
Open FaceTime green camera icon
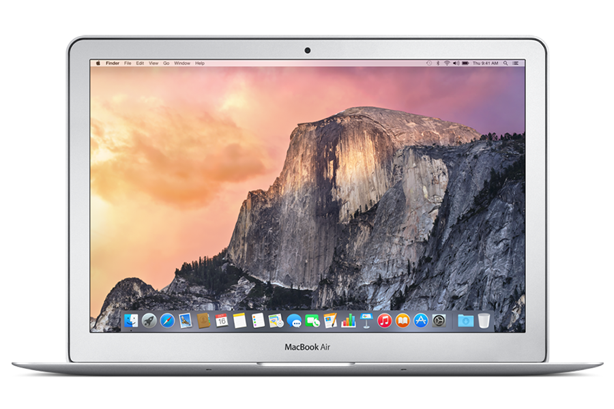pos(312,321)
